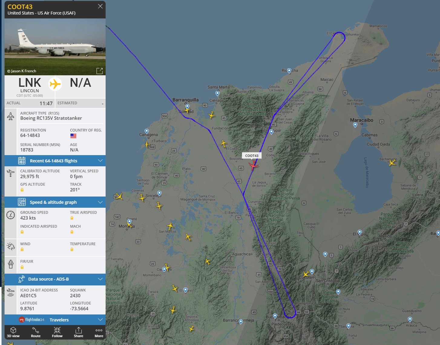Expand the Travelers section chevron
440x345 pixels.
click(100, 320)
